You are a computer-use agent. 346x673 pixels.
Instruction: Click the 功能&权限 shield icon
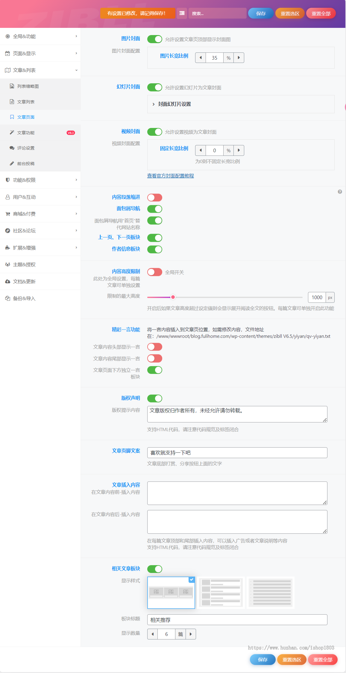pyautogui.click(x=8, y=180)
